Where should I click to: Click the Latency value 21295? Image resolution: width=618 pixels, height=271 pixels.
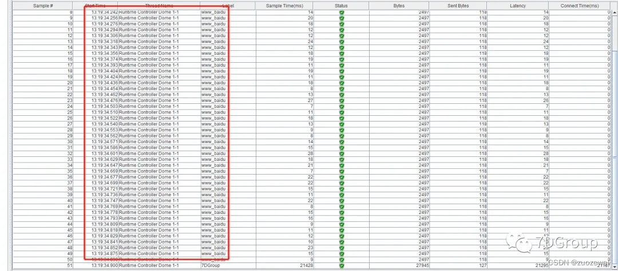541,265
